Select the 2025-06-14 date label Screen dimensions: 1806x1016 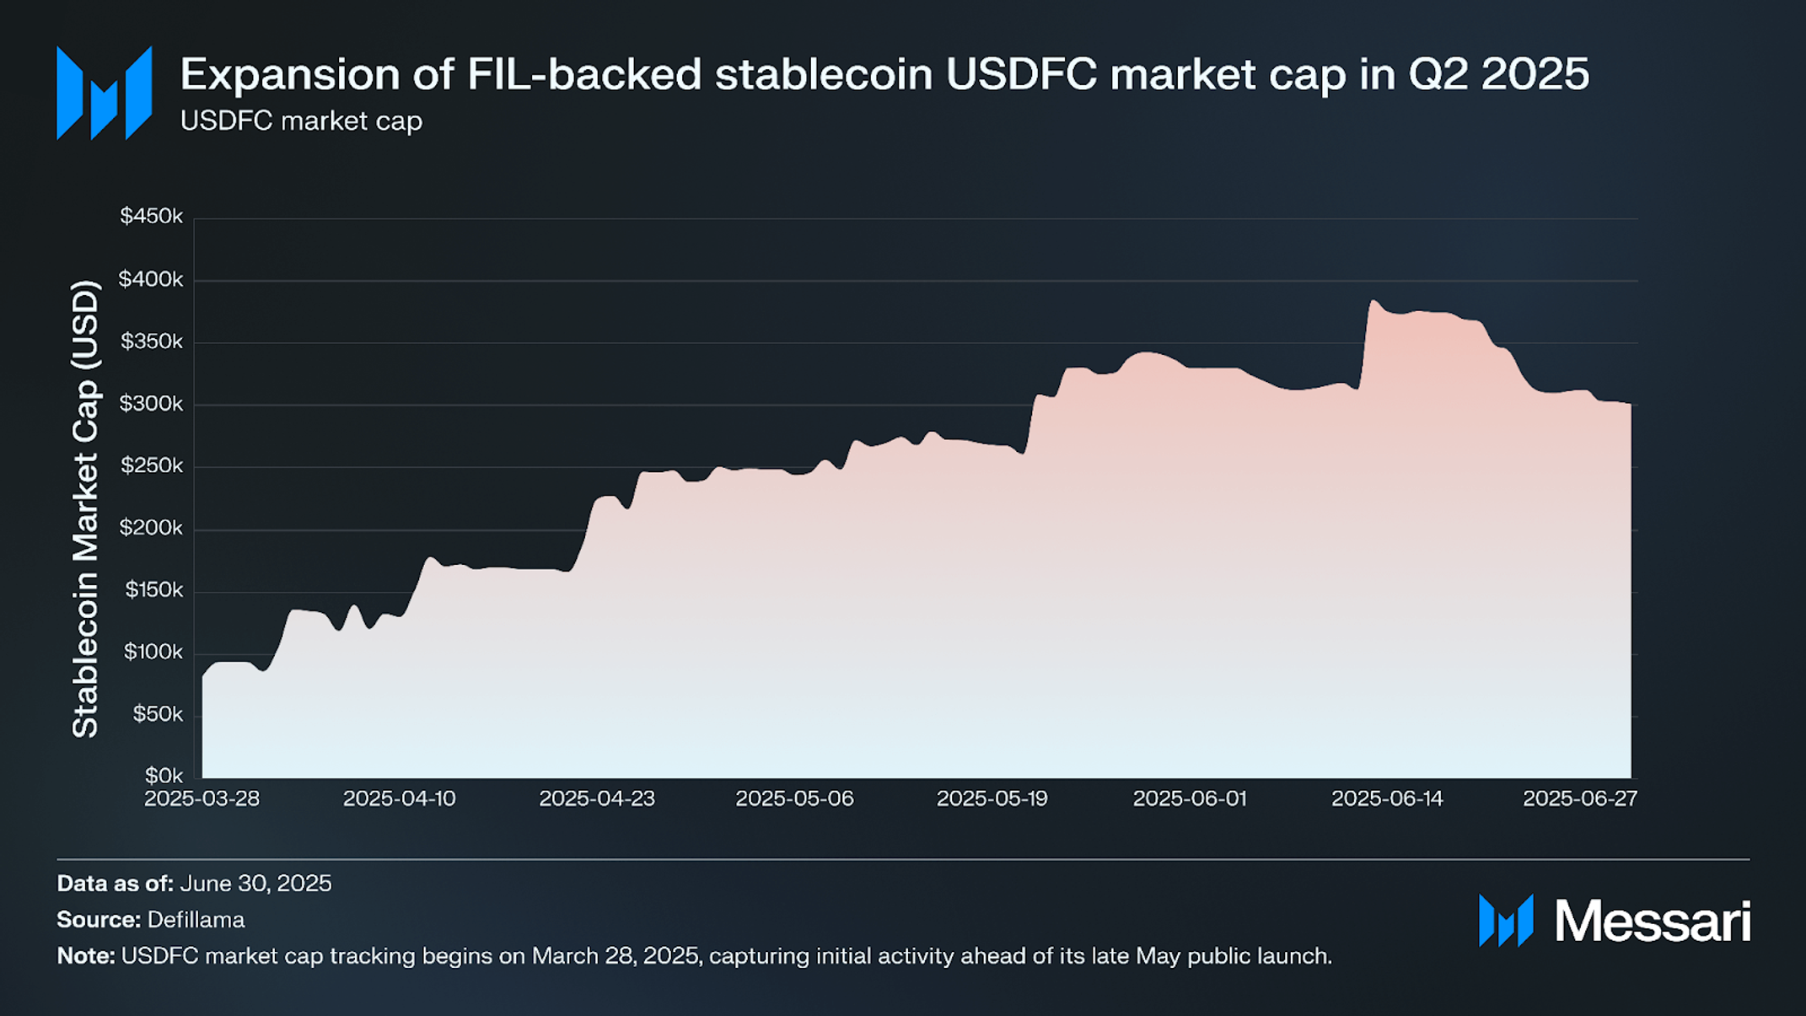point(1387,799)
